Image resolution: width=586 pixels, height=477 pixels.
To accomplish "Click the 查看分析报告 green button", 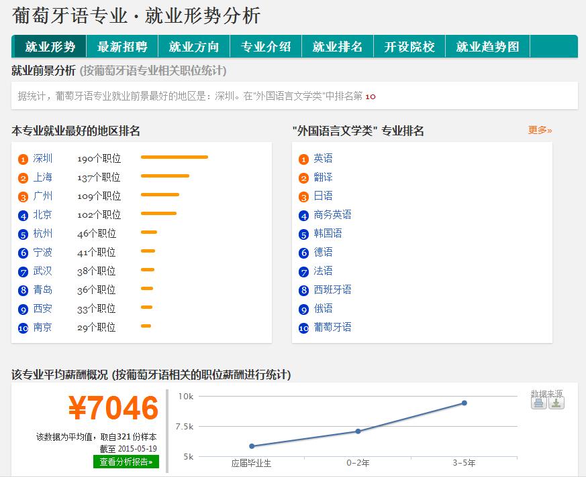I will coord(126,462).
